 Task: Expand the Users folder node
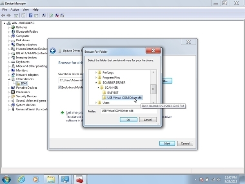96,103
